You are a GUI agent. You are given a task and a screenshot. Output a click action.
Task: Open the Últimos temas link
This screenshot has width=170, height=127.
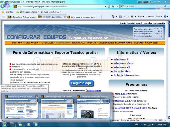click(93, 91)
